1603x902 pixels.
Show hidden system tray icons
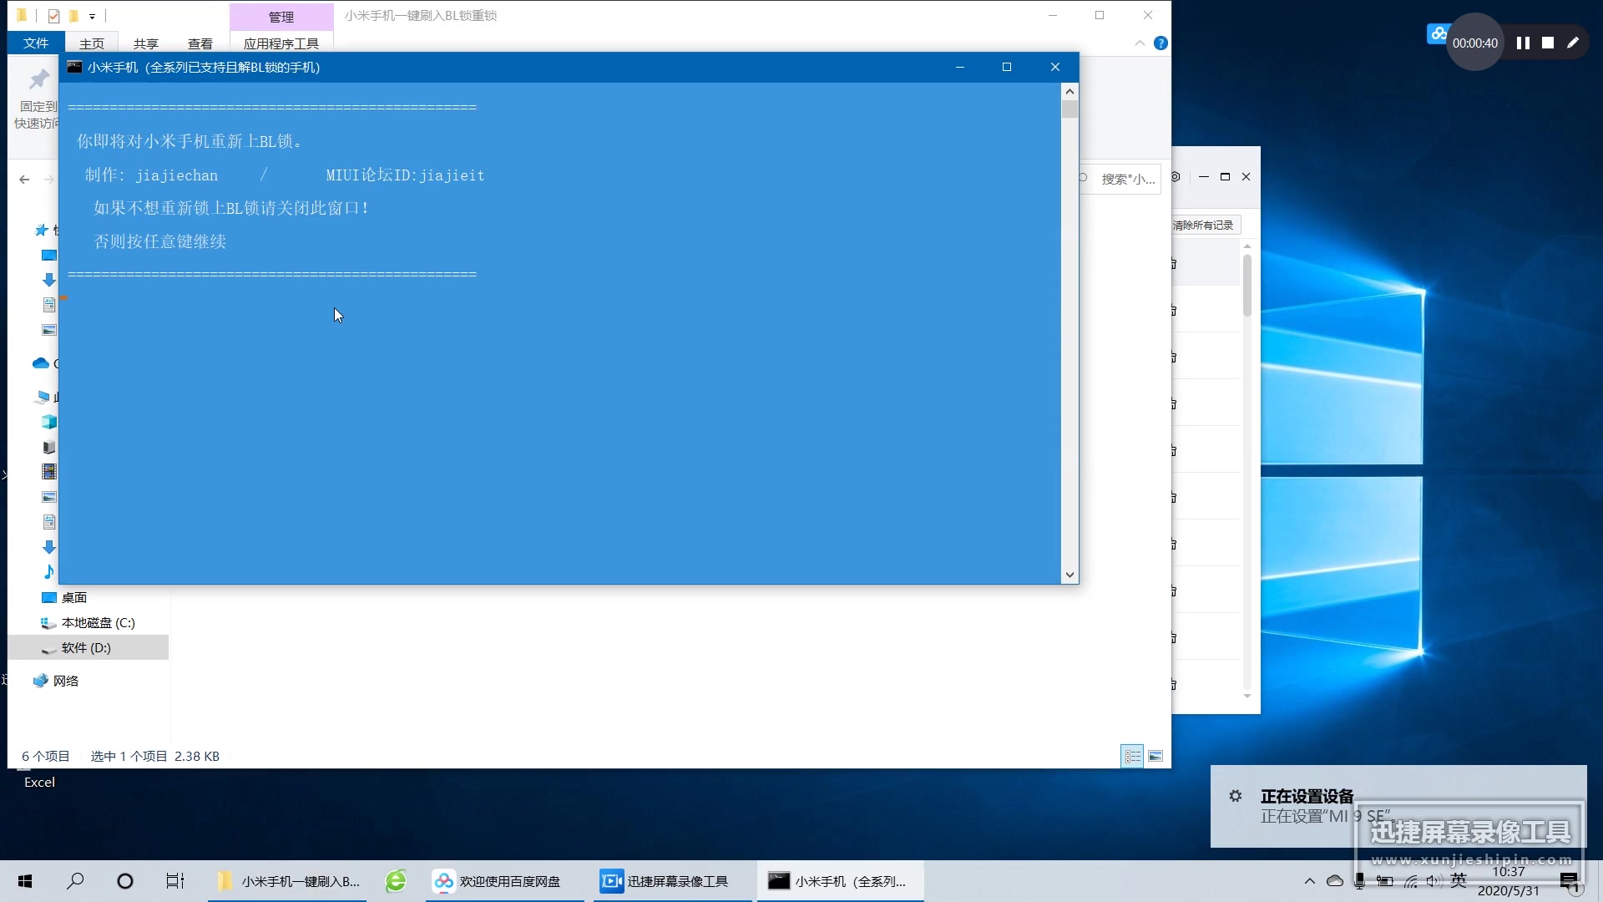(x=1309, y=881)
